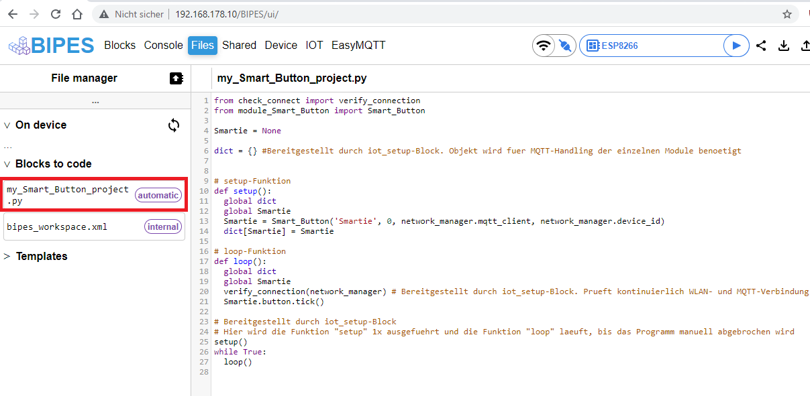Screen dimensions: 810x396
Task: Click the share icon in toolbar
Action: tap(761, 46)
